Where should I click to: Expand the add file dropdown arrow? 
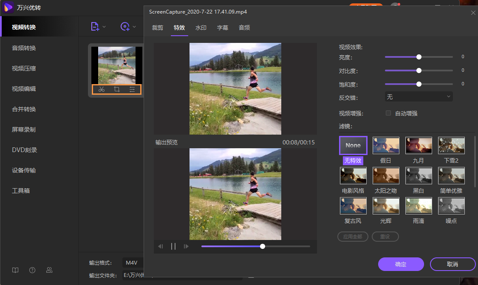(x=104, y=27)
